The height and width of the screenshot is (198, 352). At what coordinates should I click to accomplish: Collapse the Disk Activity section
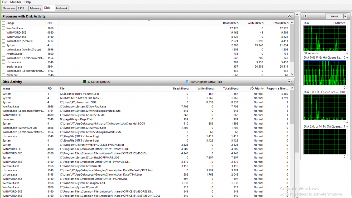289,82
